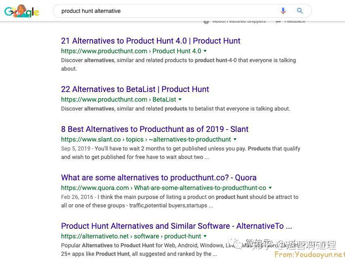Click the alternativeto.net software green URL
The width and height of the screenshot is (345, 259).
pyautogui.click(x=131, y=236)
